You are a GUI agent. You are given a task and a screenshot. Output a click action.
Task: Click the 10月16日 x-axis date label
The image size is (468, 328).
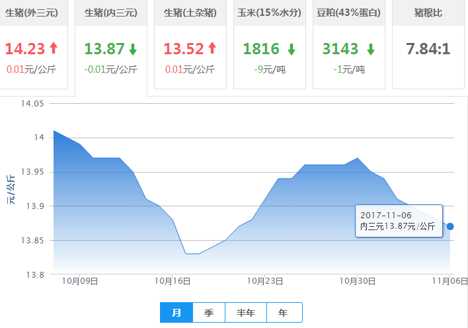tap(172, 281)
